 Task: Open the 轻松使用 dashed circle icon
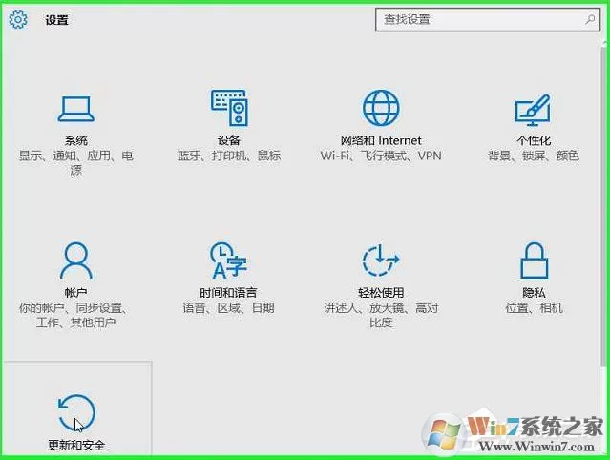click(381, 261)
